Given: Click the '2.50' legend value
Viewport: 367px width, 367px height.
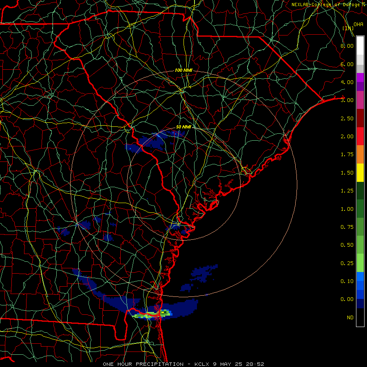Looking at the screenshot, I should [347, 118].
